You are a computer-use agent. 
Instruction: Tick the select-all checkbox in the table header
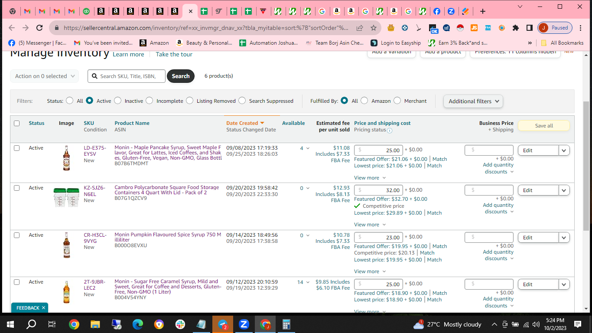(x=17, y=123)
